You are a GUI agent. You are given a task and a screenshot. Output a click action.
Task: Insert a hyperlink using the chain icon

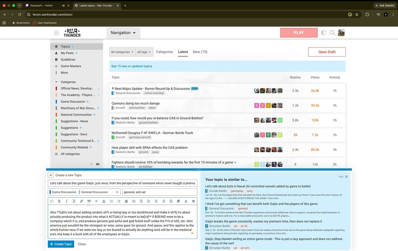click(82, 201)
